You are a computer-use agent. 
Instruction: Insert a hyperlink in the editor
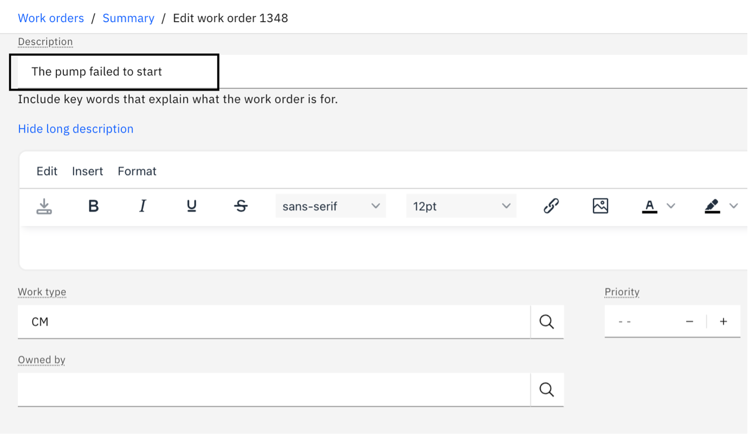[x=551, y=206]
